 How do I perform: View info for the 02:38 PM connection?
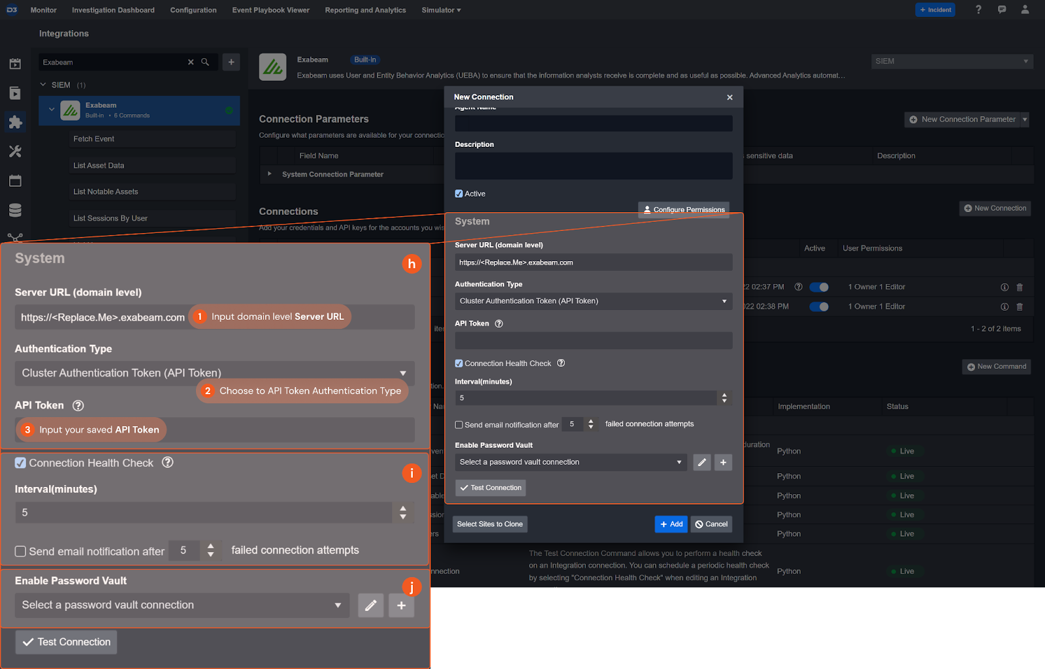coord(1005,307)
